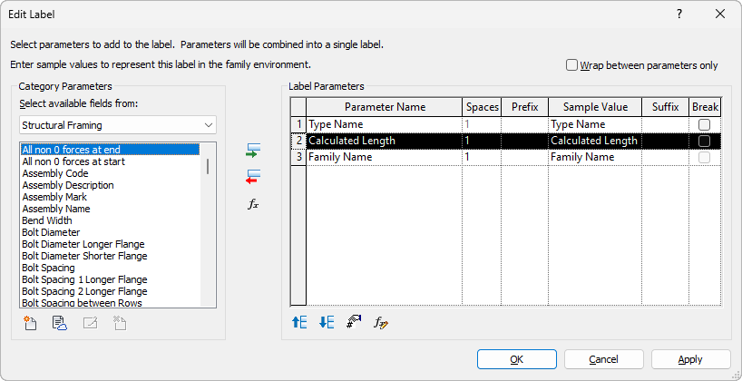Open the Structural Framing category dropdown
This screenshot has height=381, width=742.
(x=118, y=124)
